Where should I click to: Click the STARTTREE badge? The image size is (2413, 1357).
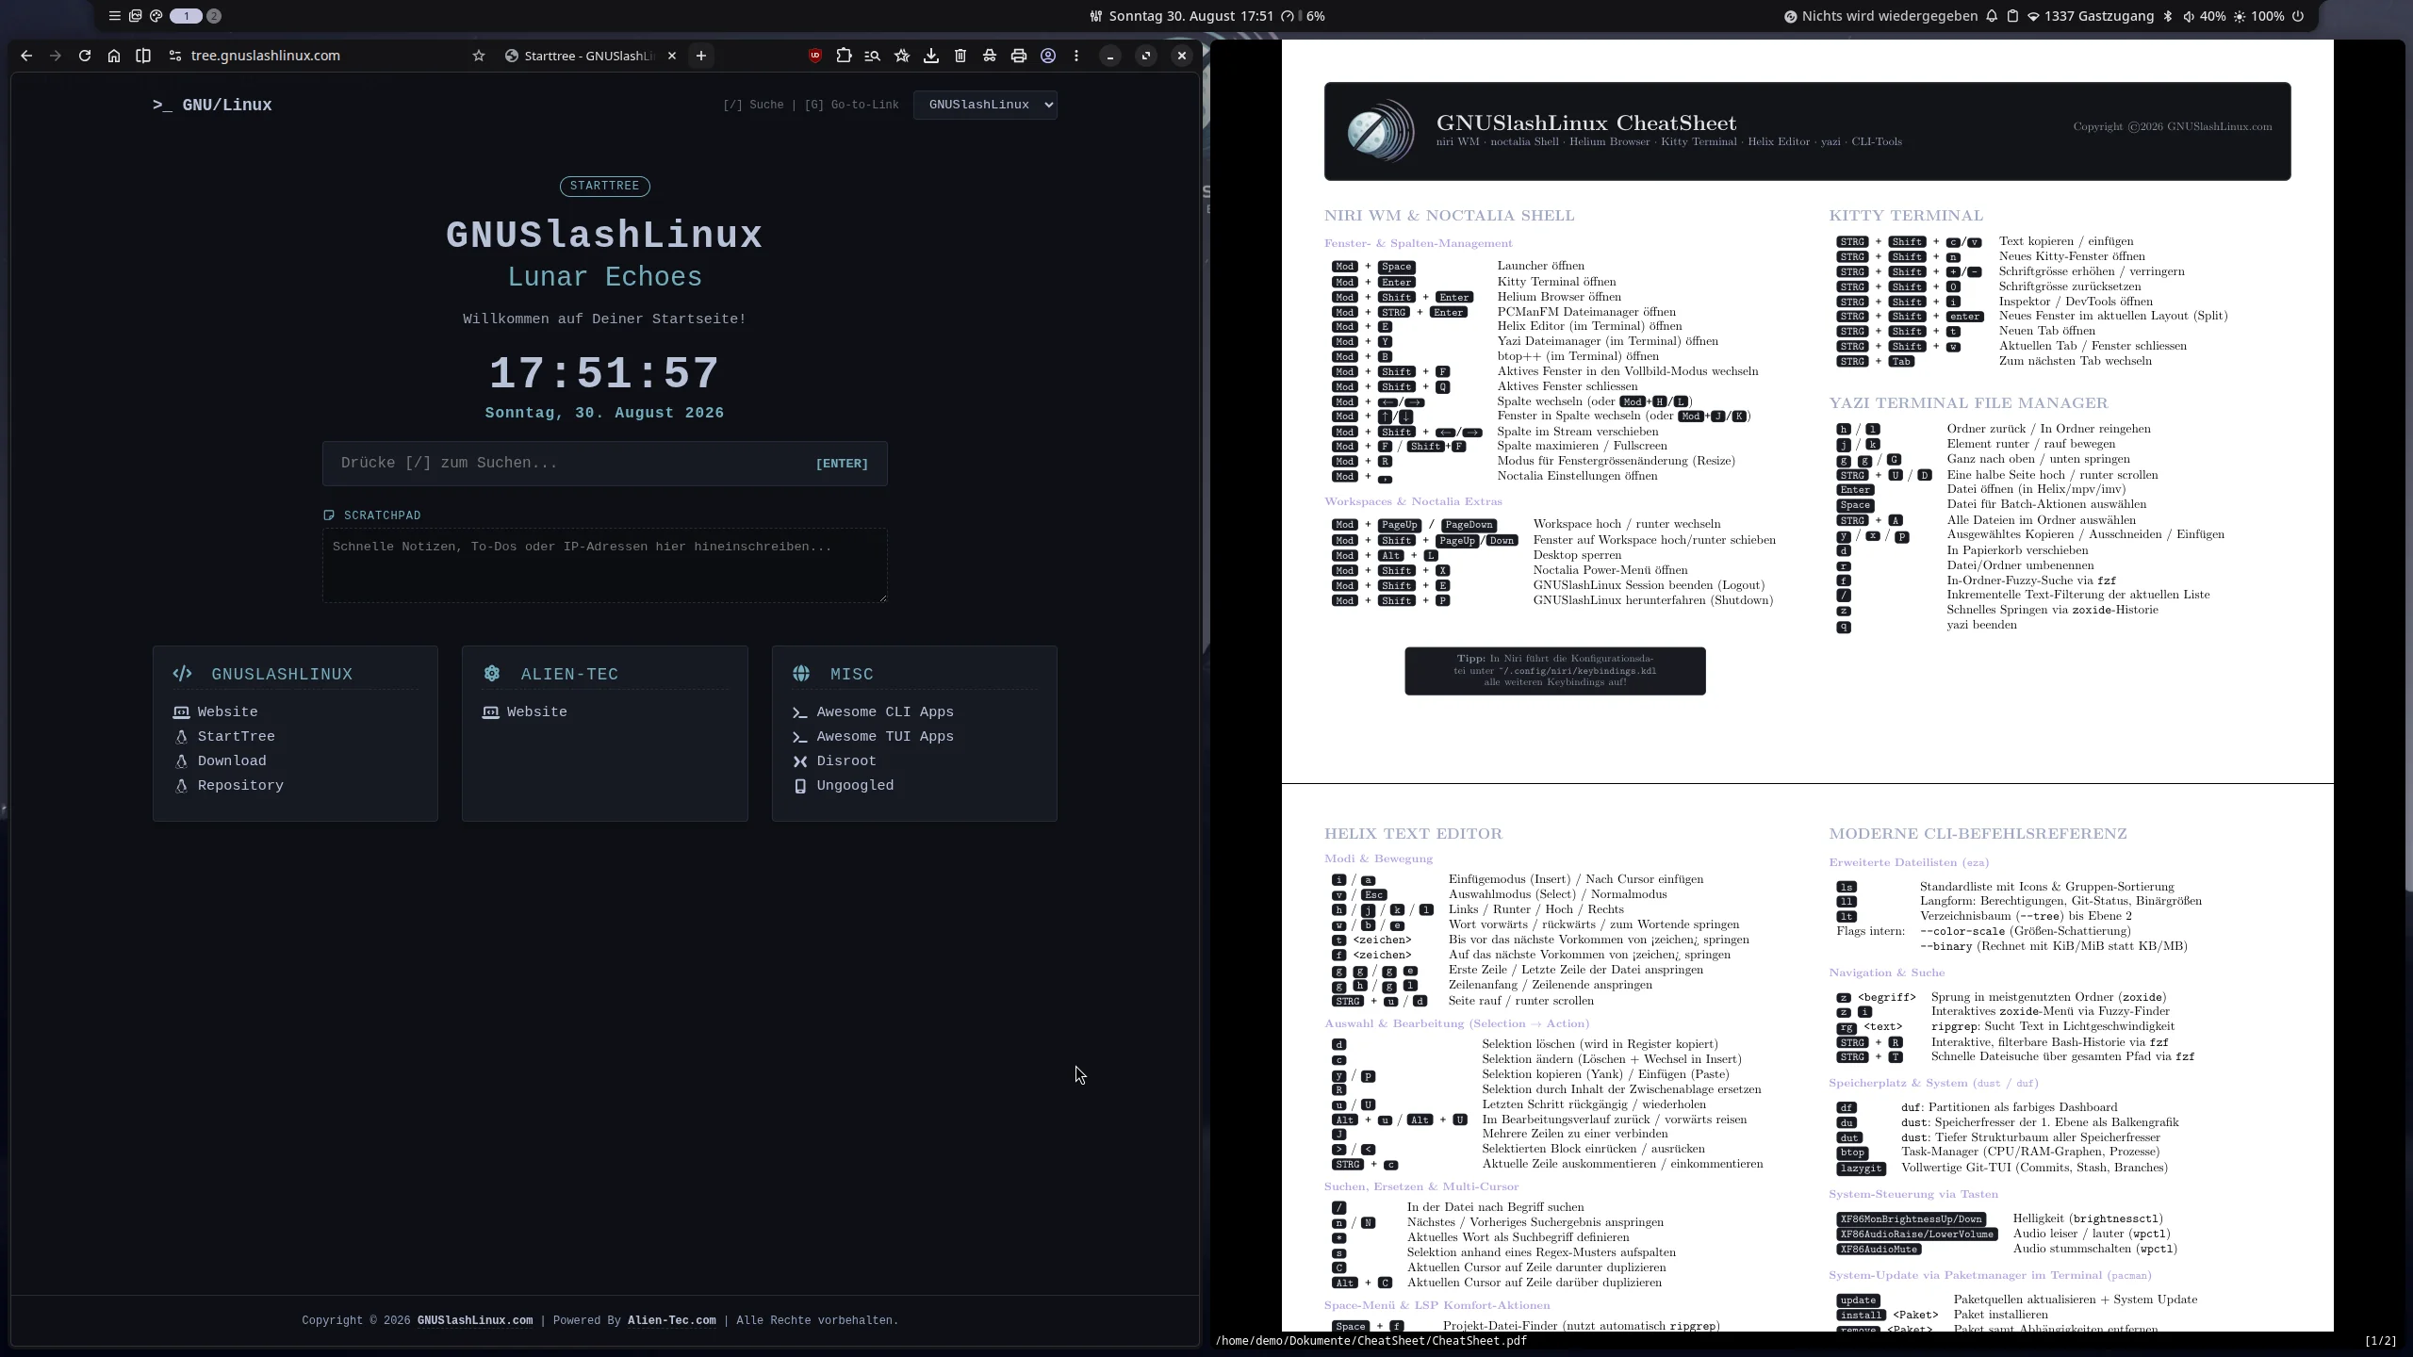pos(605,186)
